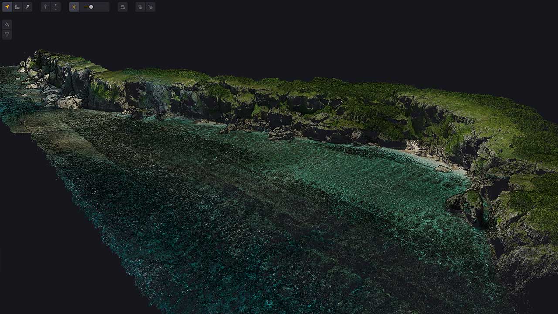The height and width of the screenshot is (314, 558).
Task: Toggle the sun brightness control off
Action: pyautogui.click(x=75, y=7)
